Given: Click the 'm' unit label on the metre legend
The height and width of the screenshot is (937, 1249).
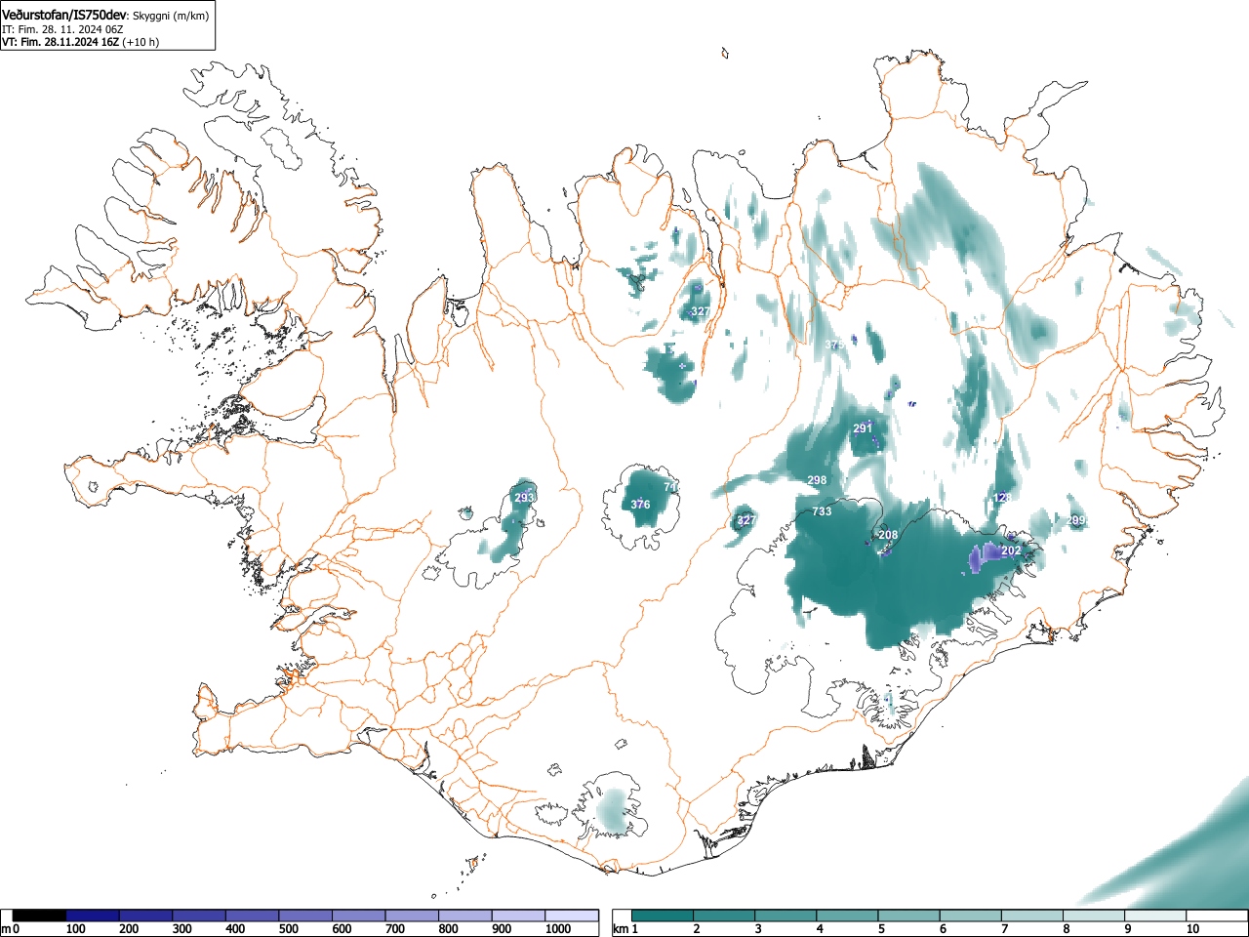Looking at the screenshot, I should pos(6,928).
